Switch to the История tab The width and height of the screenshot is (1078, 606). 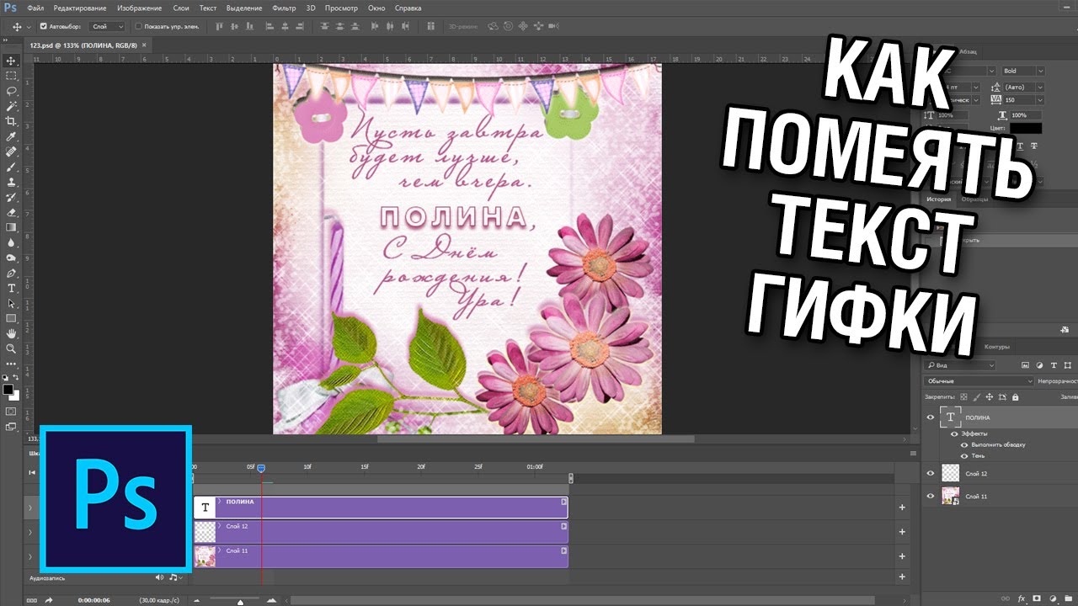point(938,199)
